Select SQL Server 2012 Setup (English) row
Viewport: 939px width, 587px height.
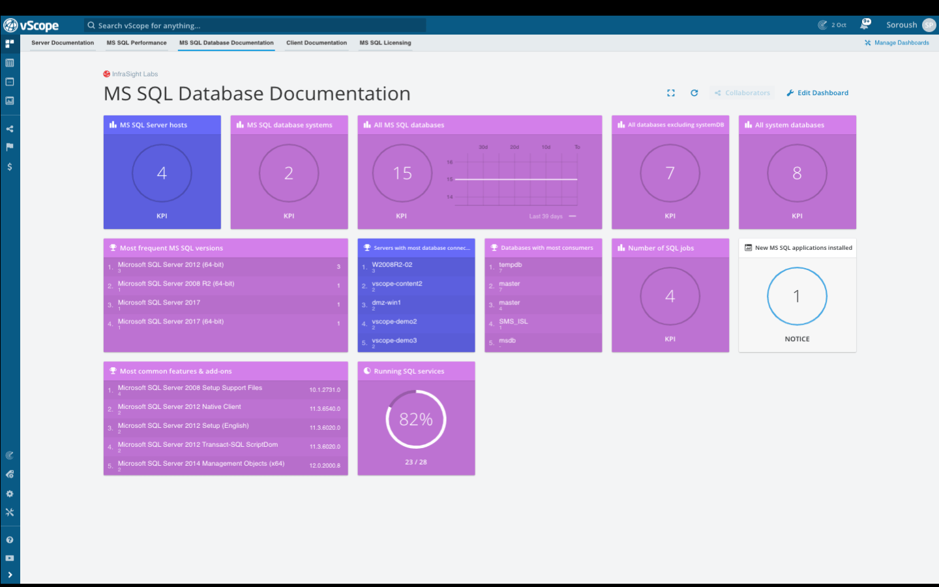[x=226, y=428]
